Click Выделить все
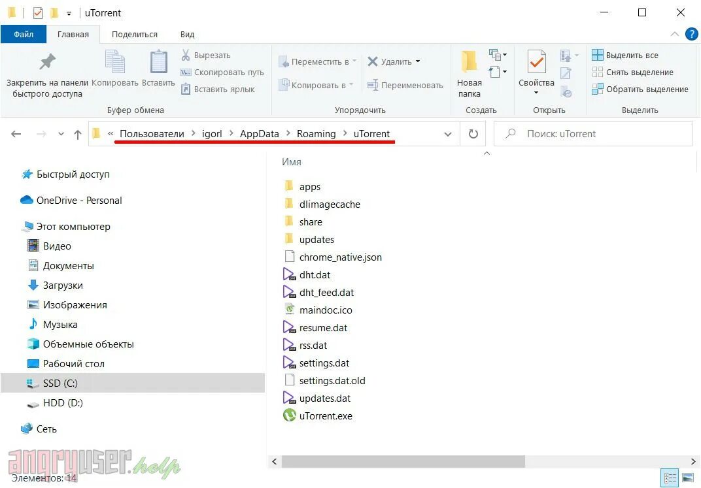This screenshot has width=701, height=488. click(625, 55)
